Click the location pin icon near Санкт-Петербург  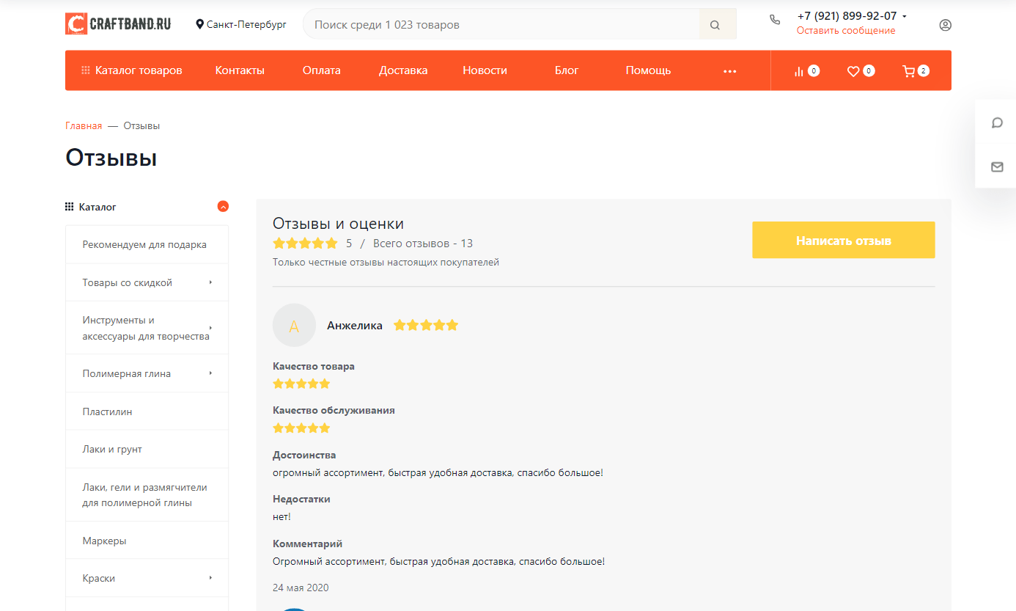(199, 25)
